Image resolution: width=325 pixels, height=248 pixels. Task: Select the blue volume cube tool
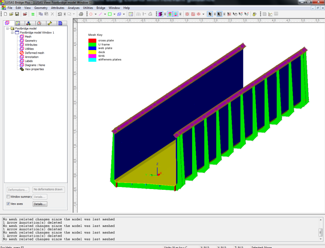click(x=119, y=14)
